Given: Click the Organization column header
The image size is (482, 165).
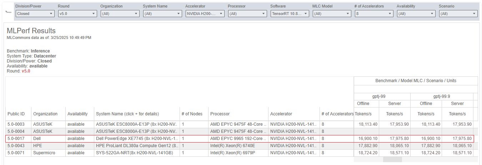Looking at the screenshot, I should click(x=45, y=114).
